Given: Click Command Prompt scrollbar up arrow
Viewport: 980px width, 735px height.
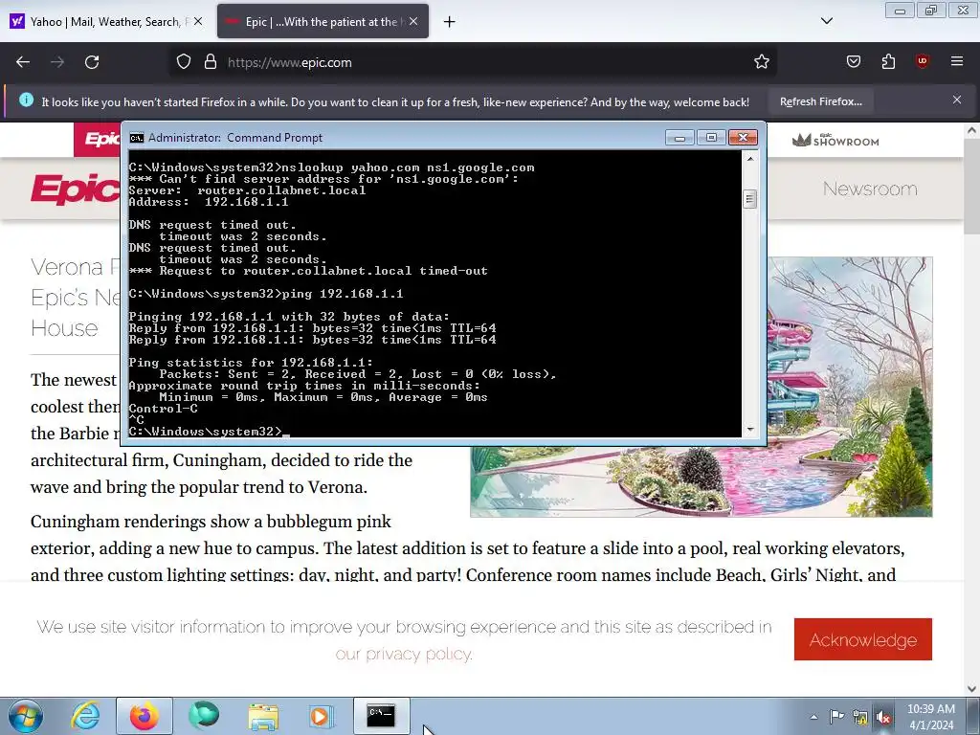Looking at the screenshot, I should [750, 159].
